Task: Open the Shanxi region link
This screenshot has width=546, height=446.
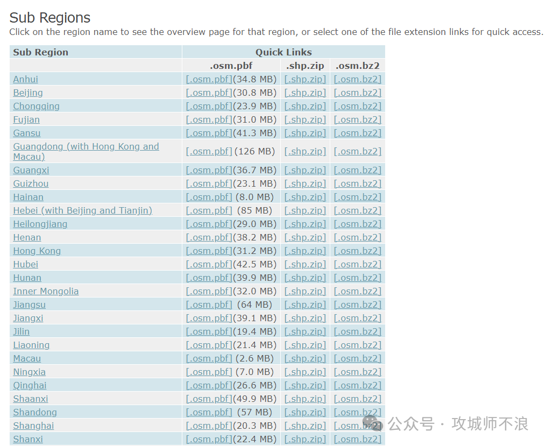Action: pyautogui.click(x=28, y=440)
